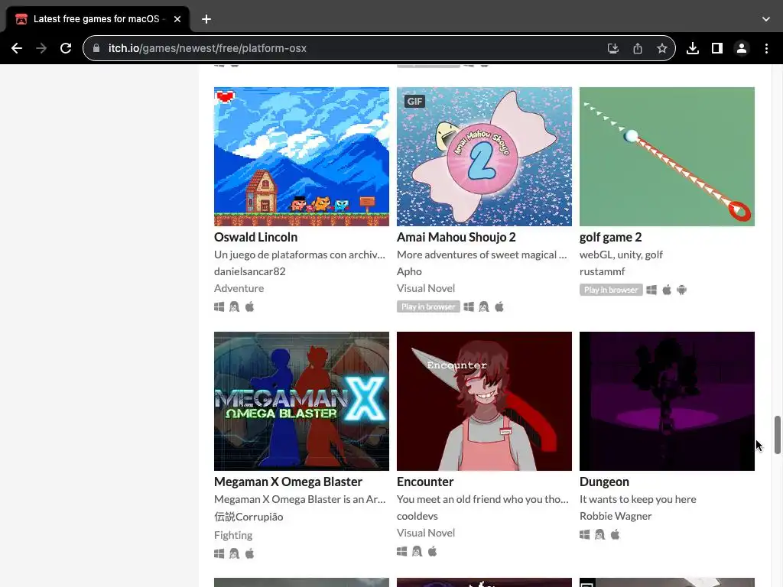Image resolution: width=783 pixels, height=587 pixels.
Task: Click Linux icon under Dungeon
Action: point(599,534)
